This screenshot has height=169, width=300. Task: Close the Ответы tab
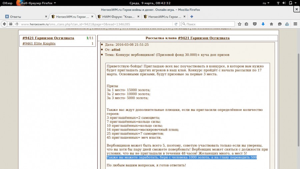coord(46,17)
